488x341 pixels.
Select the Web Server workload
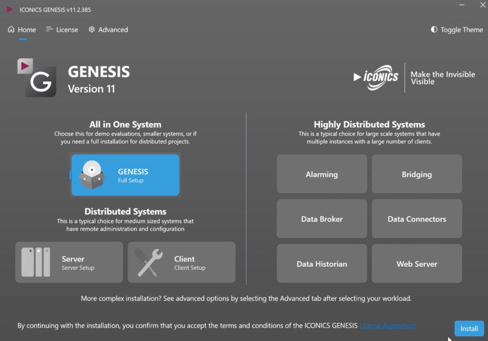pyautogui.click(x=417, y=264)
